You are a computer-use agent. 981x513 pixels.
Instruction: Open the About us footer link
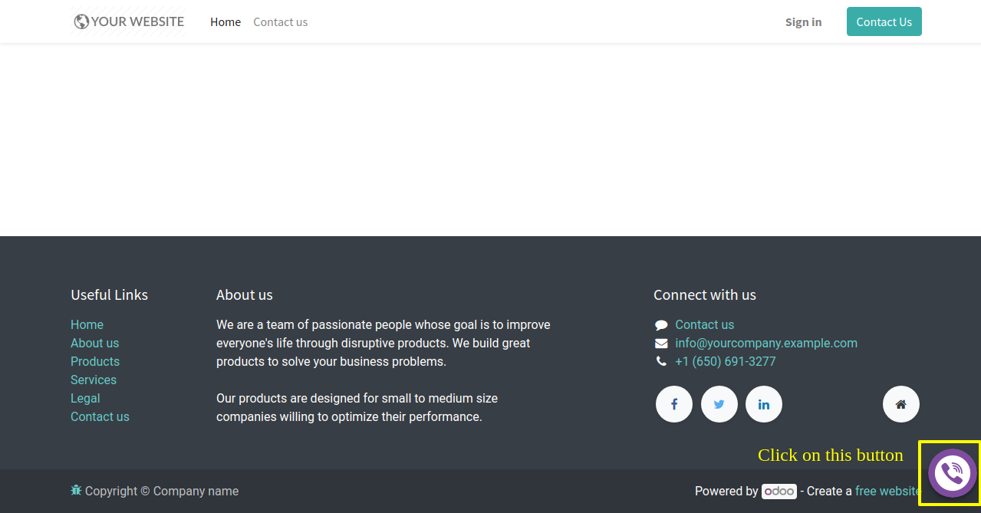[94, 343]
